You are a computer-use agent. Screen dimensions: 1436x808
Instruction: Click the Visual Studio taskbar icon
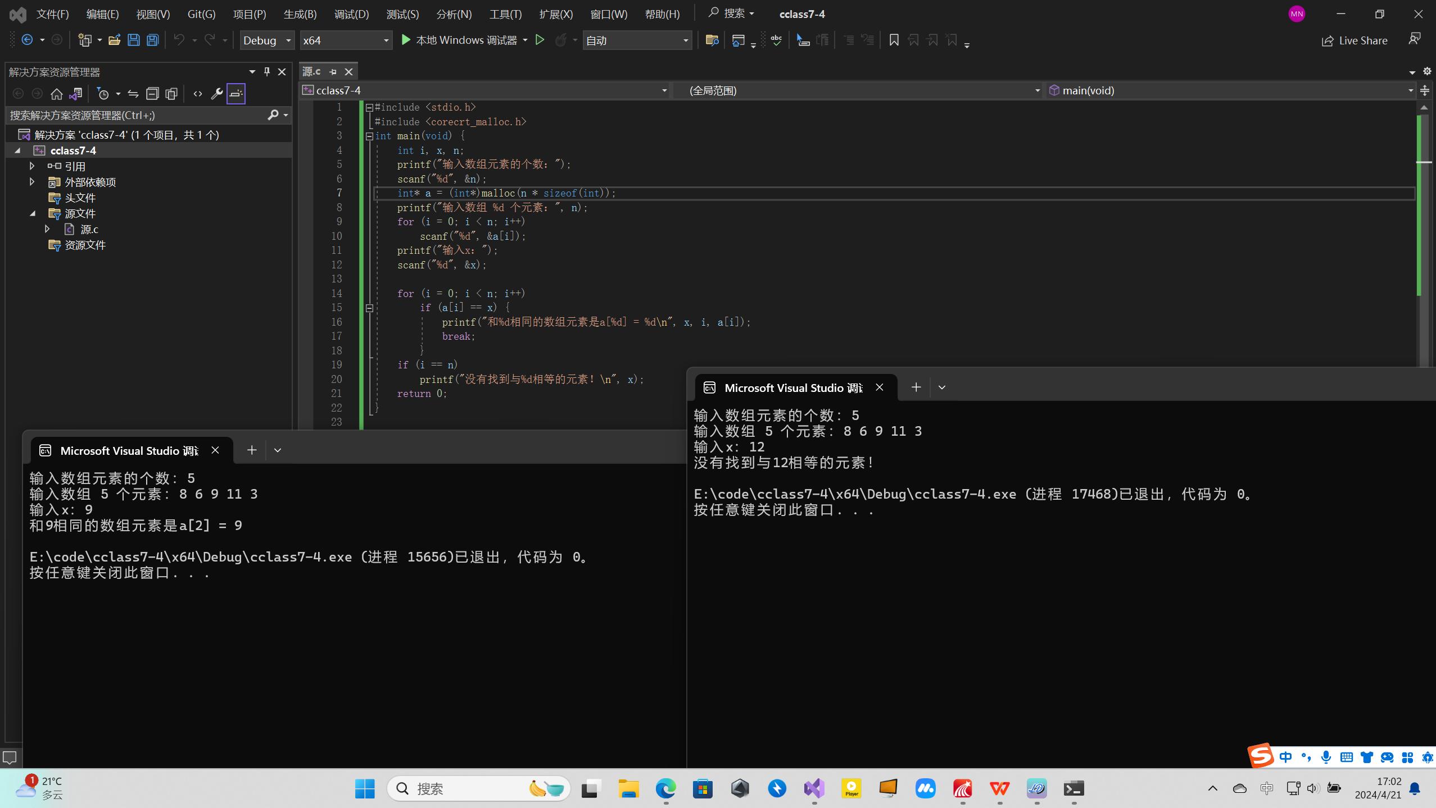tap(814, 788)
